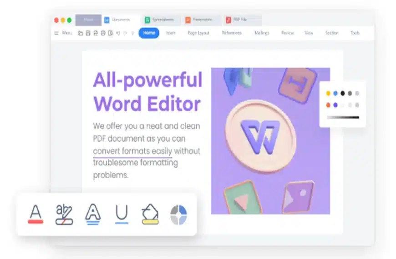
Task: Switch to the Documents file tab
Action: point(121,20)
